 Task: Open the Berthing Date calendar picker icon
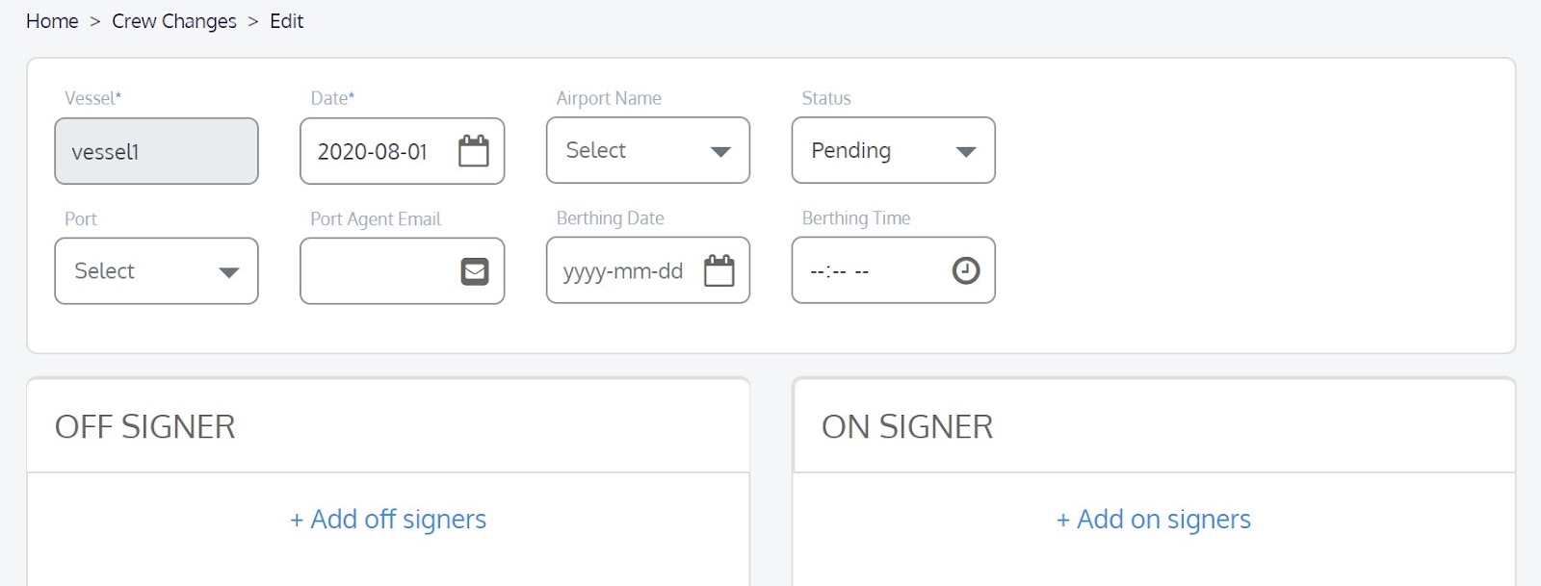(718, 270)
